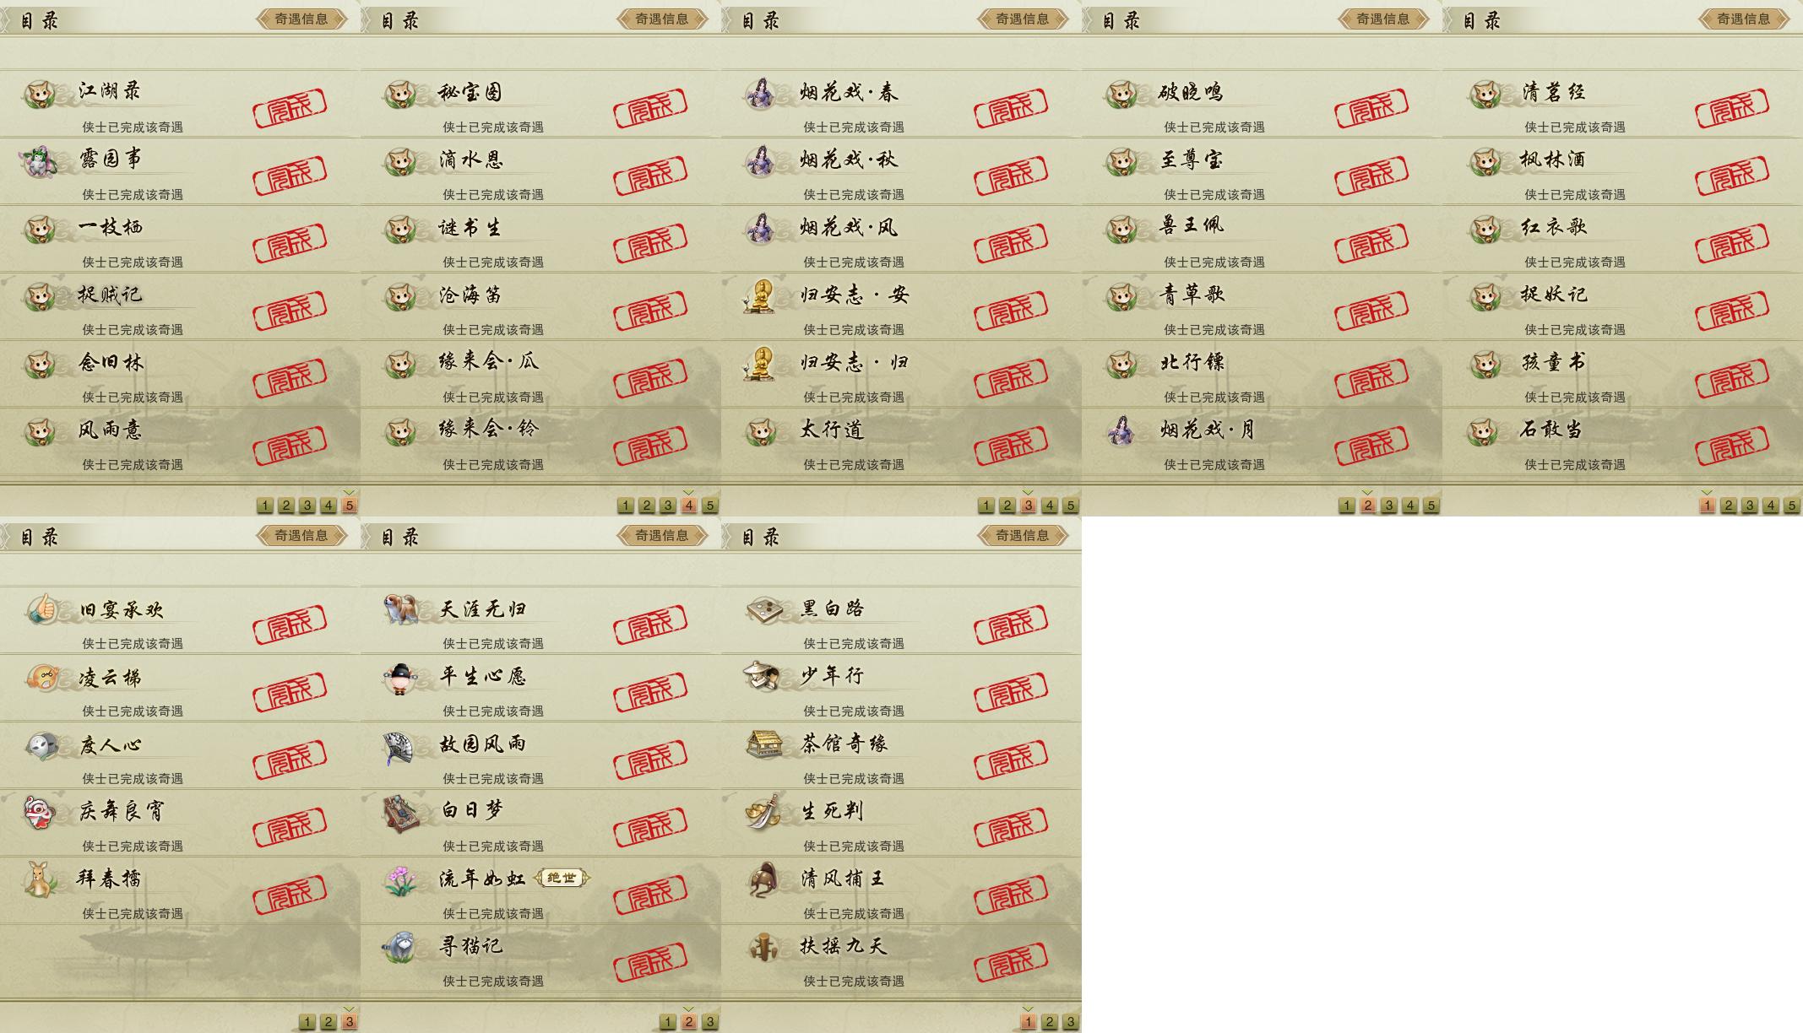Go to page 1 under the 风雨意 list
The height and width of the screenshot is (1033, 1803).
pyautogui.click(x=265, y=506)
